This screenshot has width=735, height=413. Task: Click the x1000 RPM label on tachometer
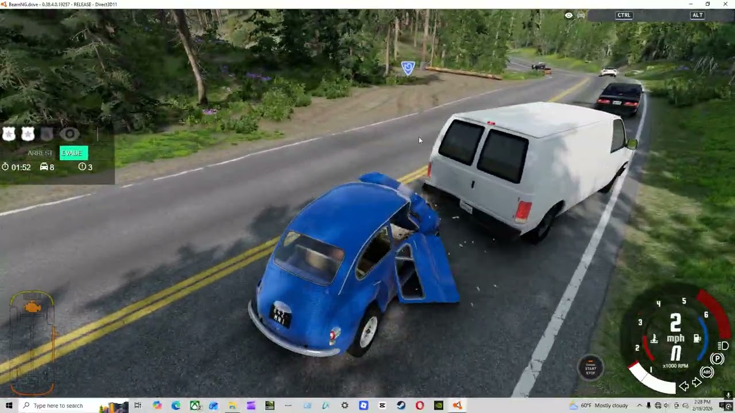point(675,366)
